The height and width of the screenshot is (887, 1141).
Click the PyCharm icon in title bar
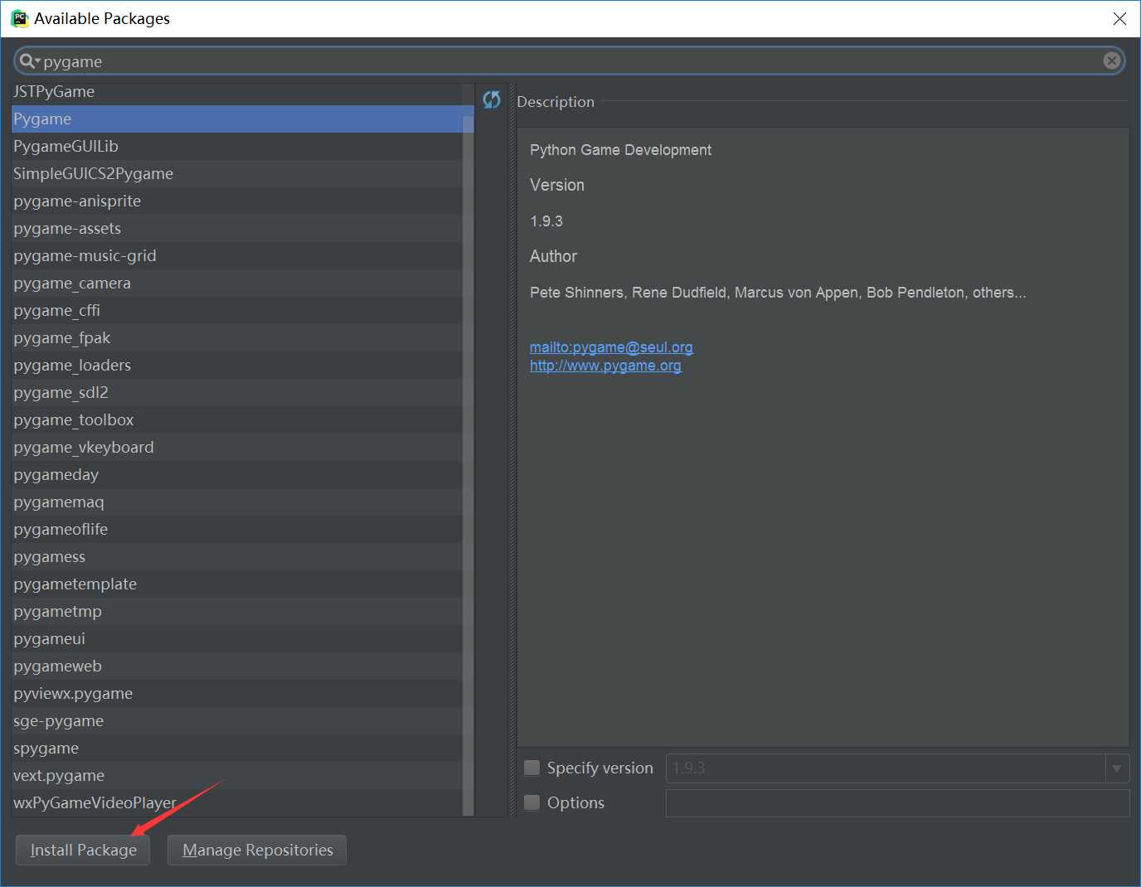click(x=19, y=18)
